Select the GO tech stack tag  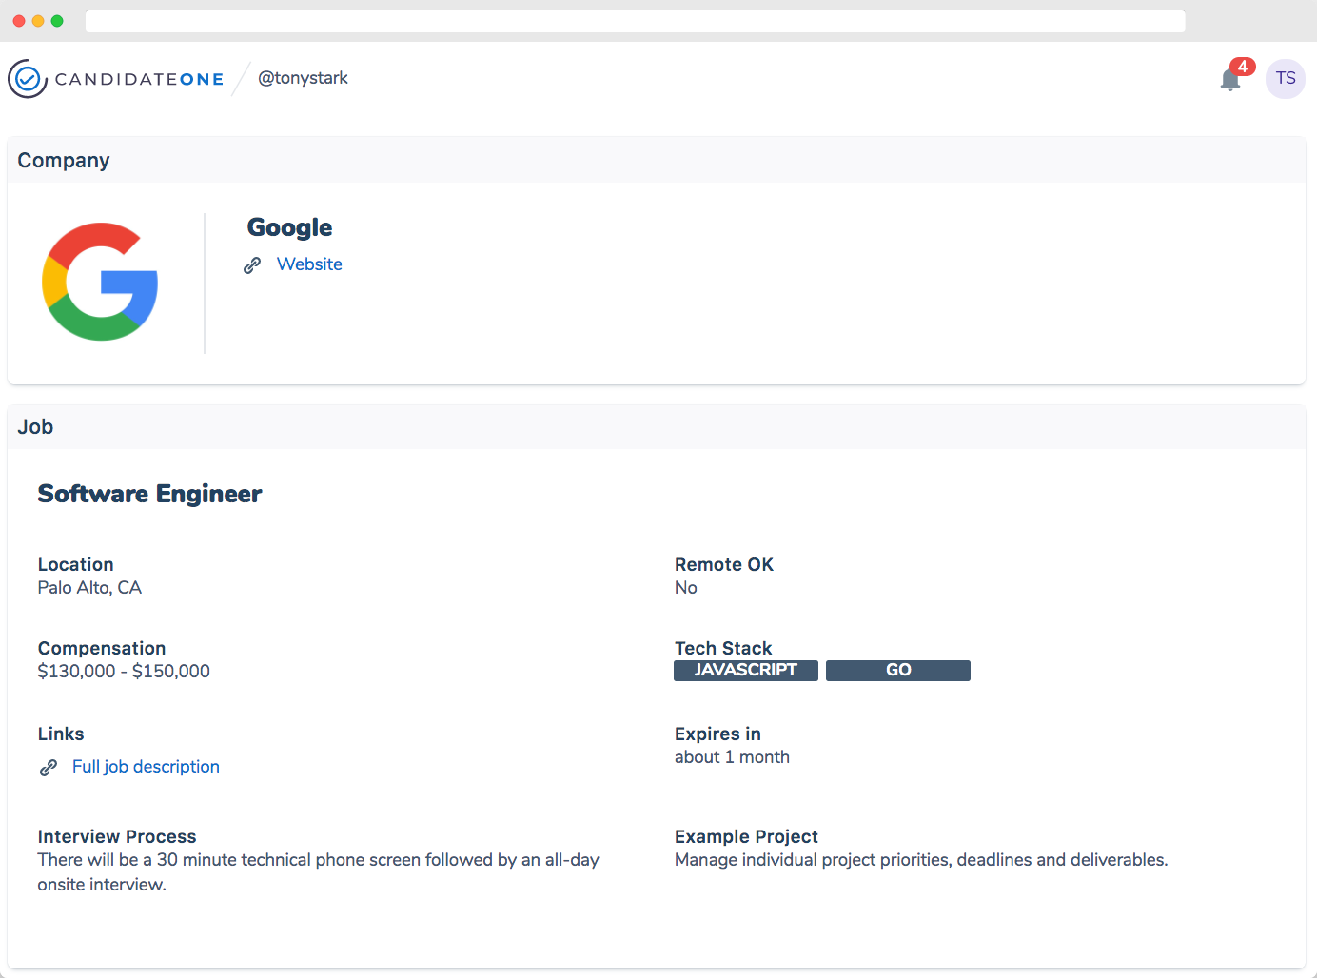point(898,671)
